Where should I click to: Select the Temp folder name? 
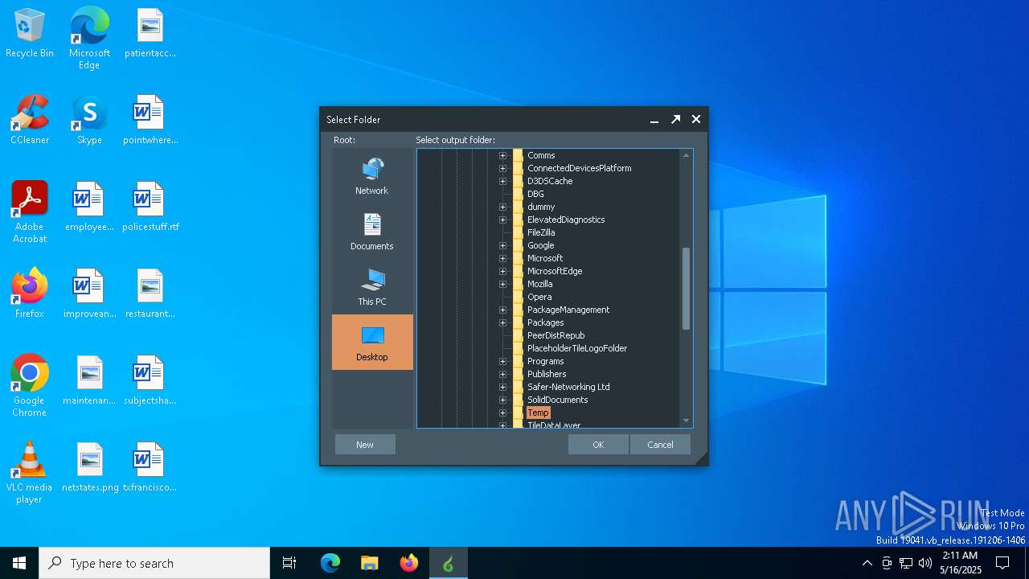538,413
